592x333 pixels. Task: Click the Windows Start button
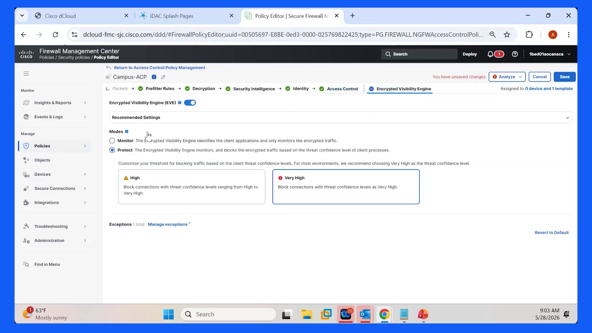(x=168, y=314)
